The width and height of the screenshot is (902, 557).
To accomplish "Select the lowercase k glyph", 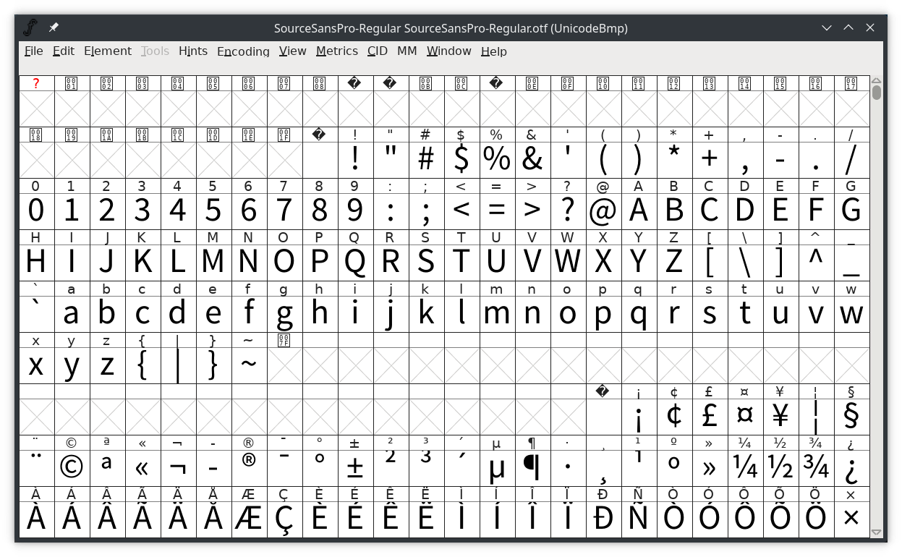I will click(426, 314).
